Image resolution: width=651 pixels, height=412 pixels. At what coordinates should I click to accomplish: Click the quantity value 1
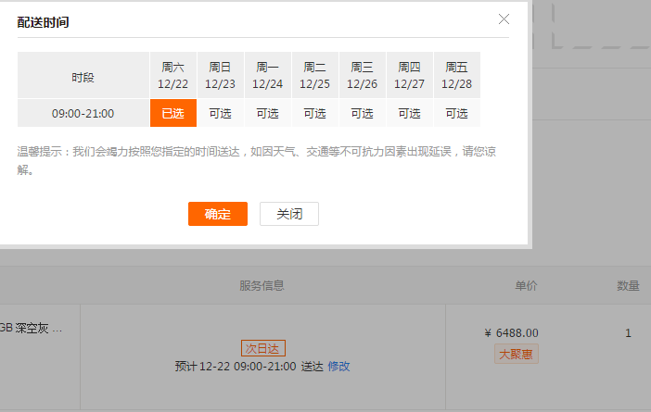pos(628,332)
